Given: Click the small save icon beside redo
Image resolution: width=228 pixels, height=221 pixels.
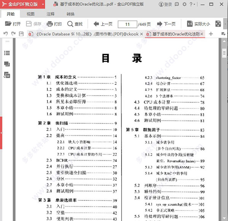Looking at the screenshot, I should tap(21, 34).
